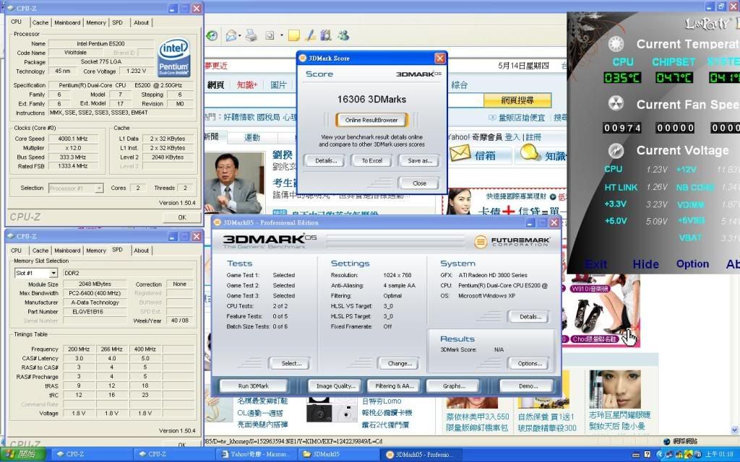
Task: Click the Intel Pentium logo in CPU-Z
Action: tap(174, 58)
